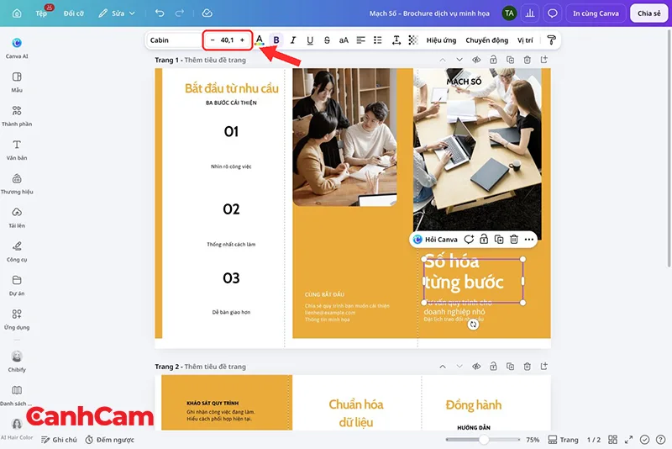This screenshot has width=672, height=449.
Task: Undo the last action
Action: 160,13
